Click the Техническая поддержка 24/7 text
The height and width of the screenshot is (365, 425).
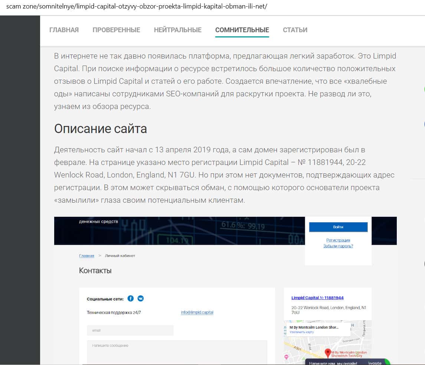coord(114,312)
